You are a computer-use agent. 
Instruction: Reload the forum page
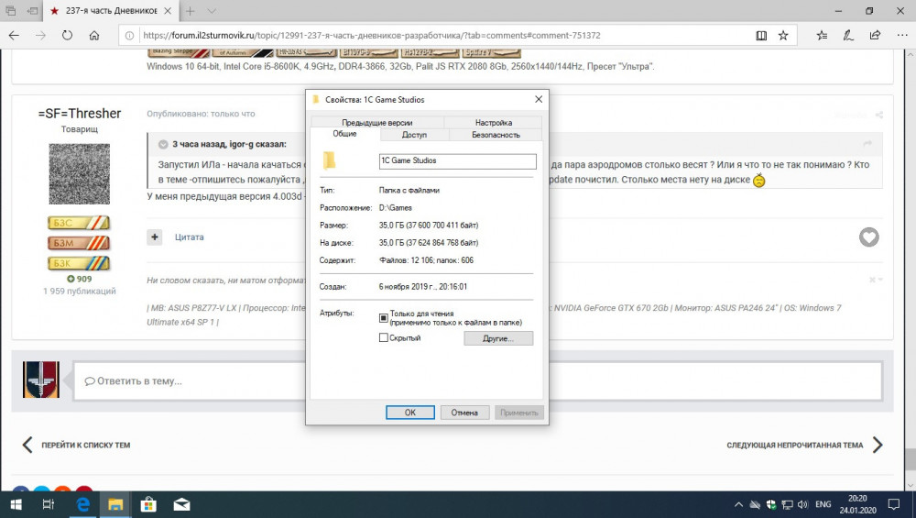tap(67, 36)
